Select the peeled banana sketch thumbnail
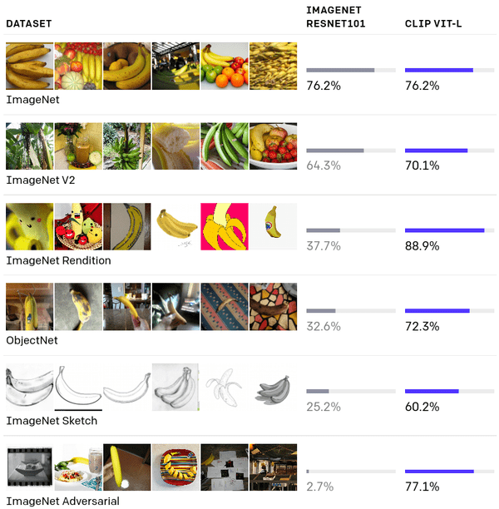499x509 pixels. click(225, 387)
